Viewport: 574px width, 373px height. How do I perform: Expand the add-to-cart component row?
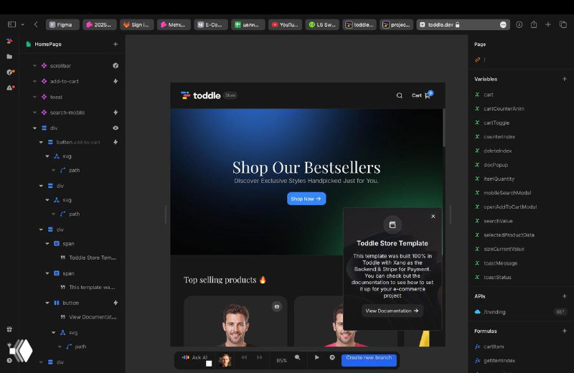click(x=34, y=81)
